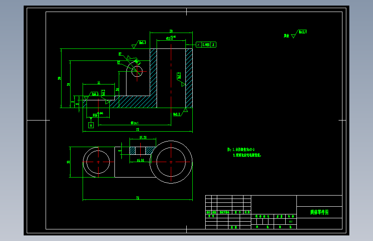Screen dimensions: 373x241
Task: Click the center mark of the small hole in the plan view
Action: pyautogui.click(x=98, y=162)
